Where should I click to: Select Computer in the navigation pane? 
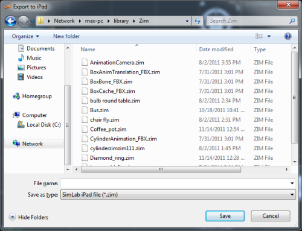click(30, 115)
